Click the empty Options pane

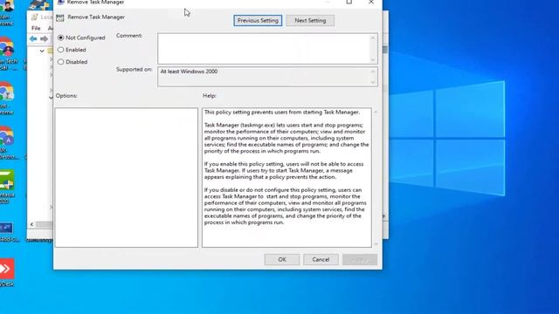(126, 177)
